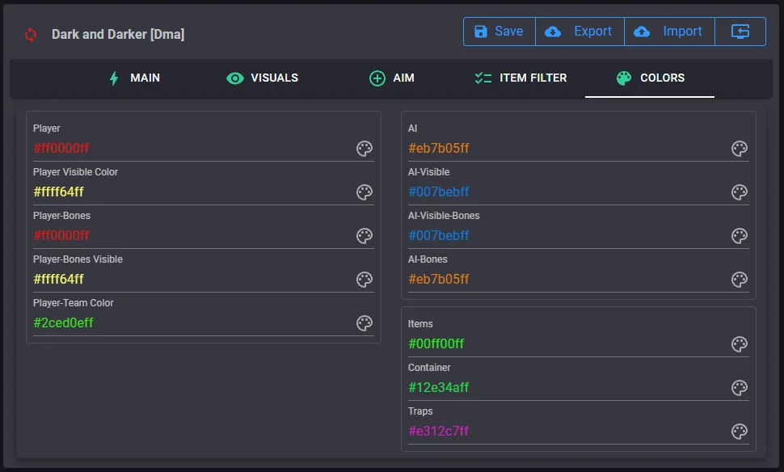Click palette icon beside Traps color
Image resolution: width=784 pixels, height=472 pixels.
tap(740, 432)
